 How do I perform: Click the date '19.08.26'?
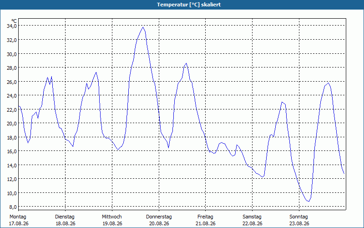click(x=112, y=223)
